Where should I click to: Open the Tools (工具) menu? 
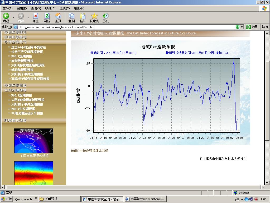coord(65,8)
